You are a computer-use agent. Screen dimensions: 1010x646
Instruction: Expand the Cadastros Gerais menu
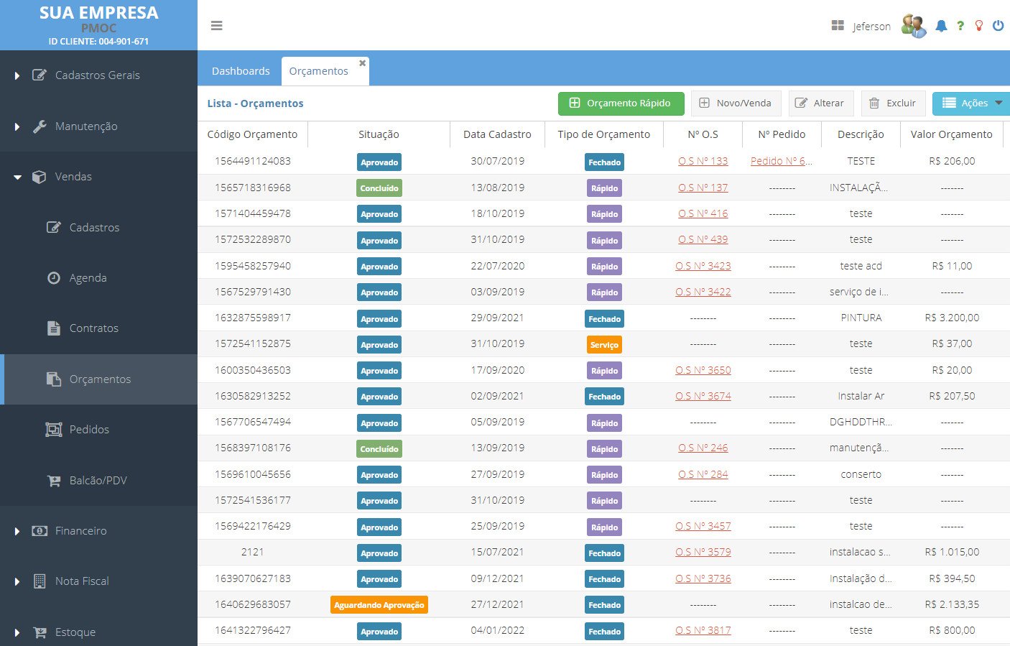click(98, 75)
